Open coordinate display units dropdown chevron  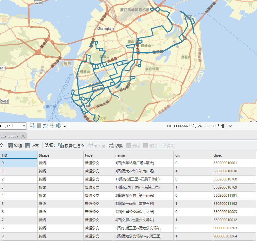click(230, 126)
